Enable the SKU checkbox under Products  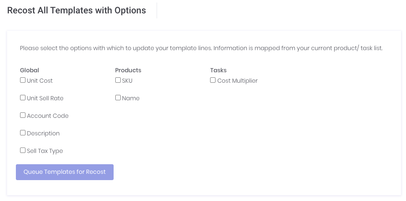pyautogui.click(x=118, y=80)
